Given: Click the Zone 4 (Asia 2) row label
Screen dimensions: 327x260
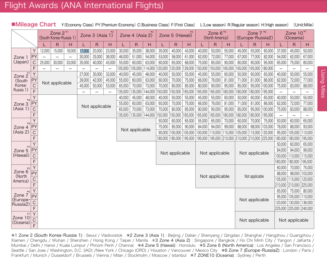Looking at the screenshot, I should pyautogui.click(x=21, y=130).
